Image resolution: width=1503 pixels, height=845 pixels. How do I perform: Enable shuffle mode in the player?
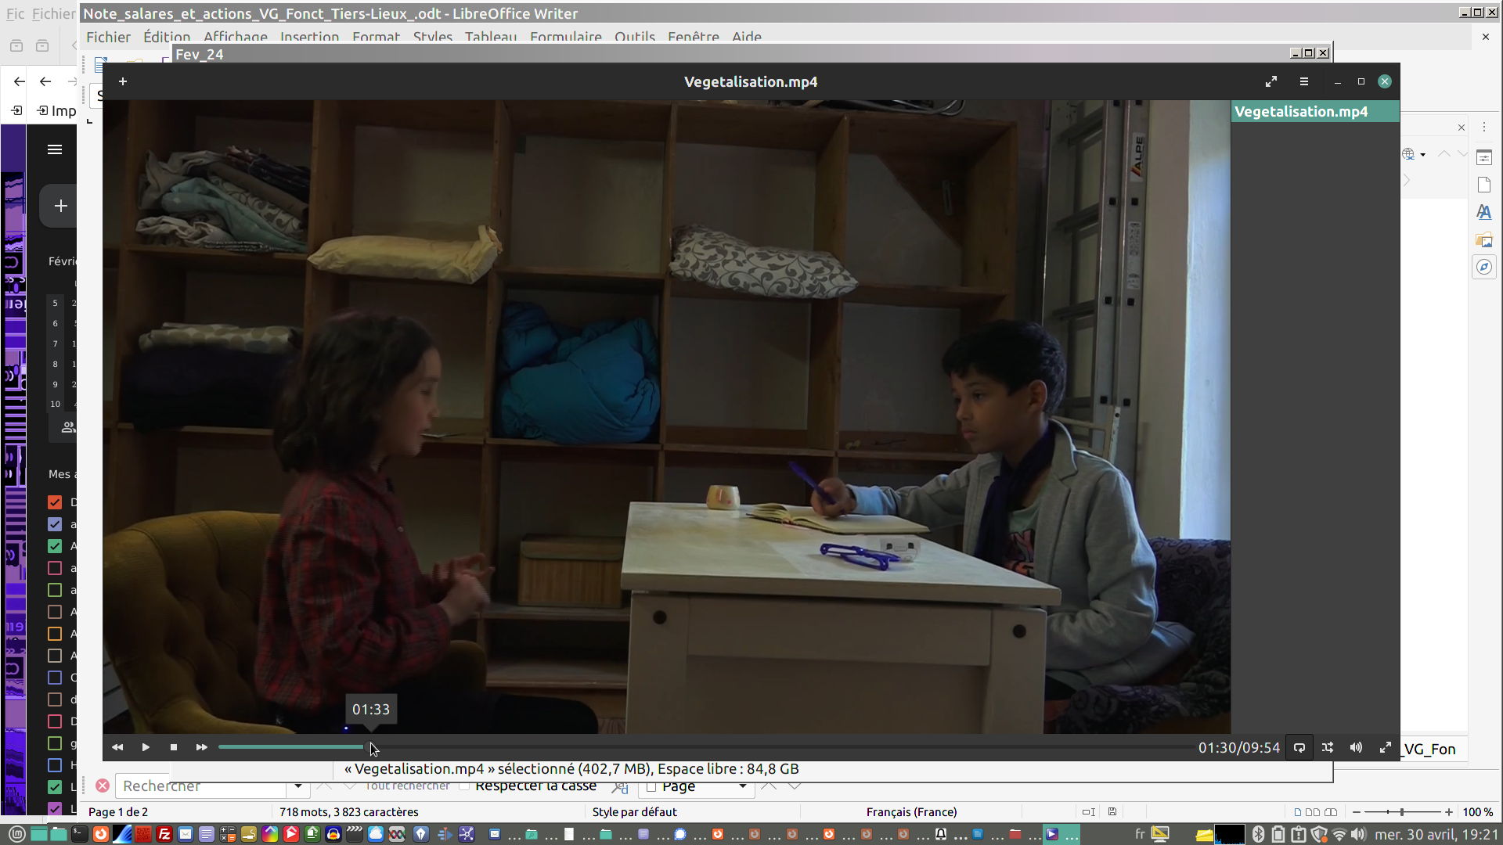point(1328,748)
